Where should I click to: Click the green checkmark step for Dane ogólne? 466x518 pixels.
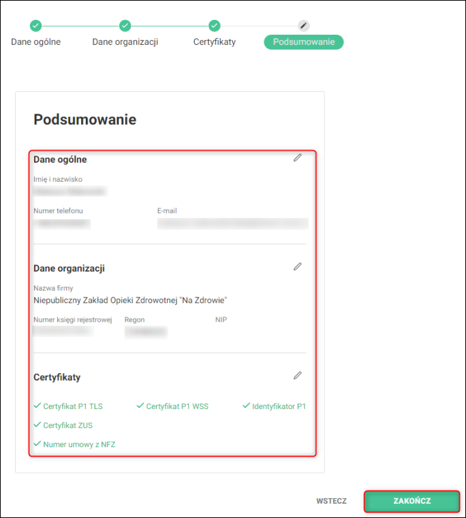click(35, 26)
